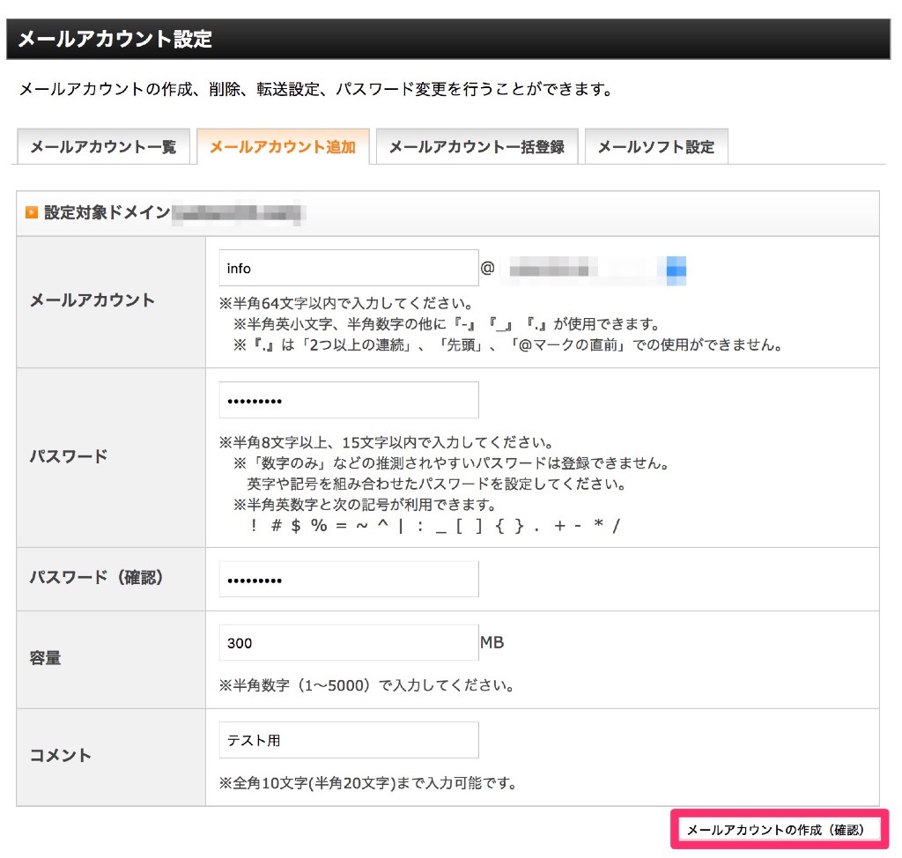The height and width of the screenshot is (858, 902).
Task: Switch to the メールアカウント一覧 tab
Action: (103, 148)
